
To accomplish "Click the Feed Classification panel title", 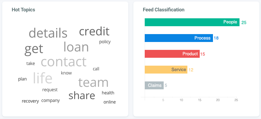I will coord(164,10).
